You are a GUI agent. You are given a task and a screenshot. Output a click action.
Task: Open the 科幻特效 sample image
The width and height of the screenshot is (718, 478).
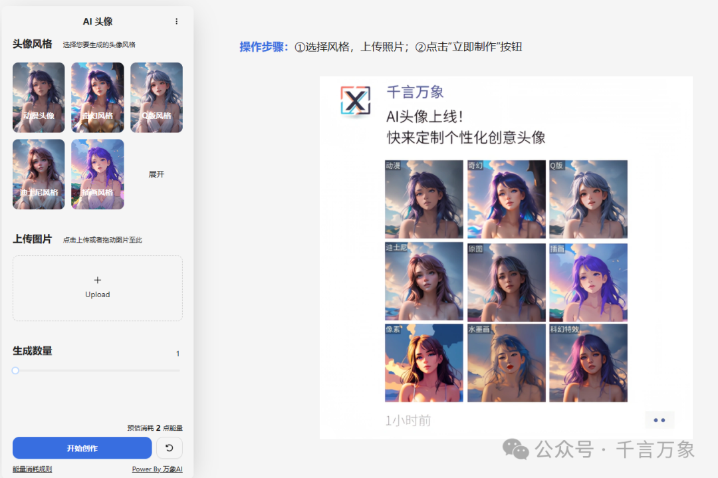pos(588,363)
